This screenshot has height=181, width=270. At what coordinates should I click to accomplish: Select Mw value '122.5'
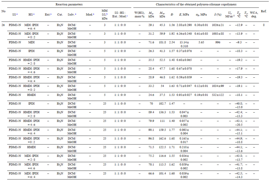pyautogui.click(x=162, y=147)
